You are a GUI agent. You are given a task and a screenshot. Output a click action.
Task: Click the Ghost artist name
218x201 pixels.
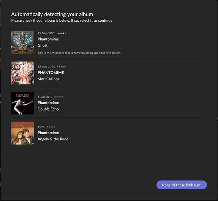click(42, 45)
